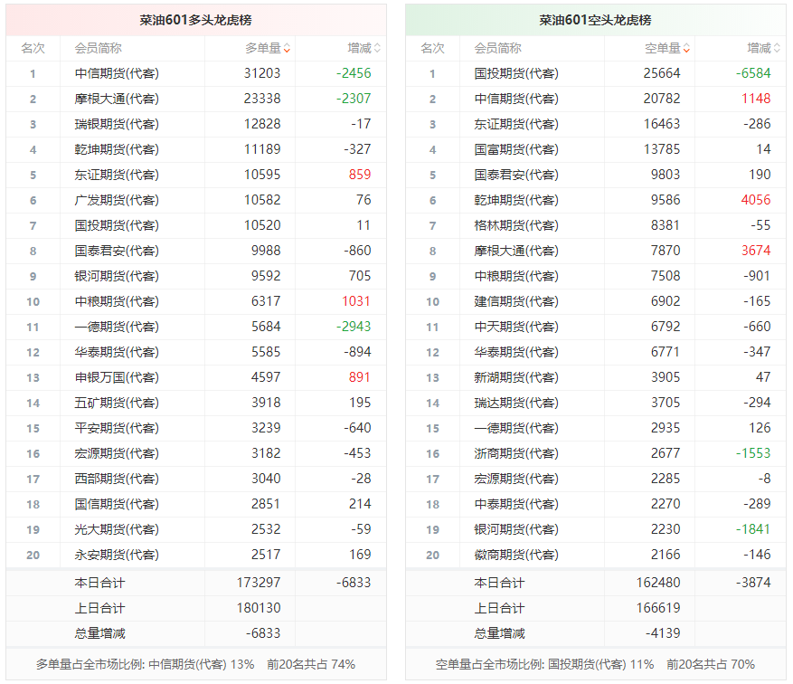
Task: Select 申银万国(代客) row name
Action: click(117, 377)
